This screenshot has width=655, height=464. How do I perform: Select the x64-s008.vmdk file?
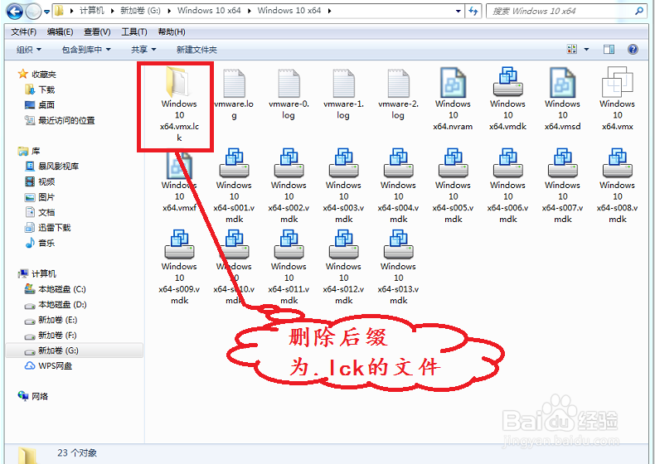click(617, 186)
